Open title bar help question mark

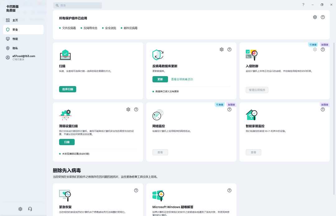click(x=303, y=5)
